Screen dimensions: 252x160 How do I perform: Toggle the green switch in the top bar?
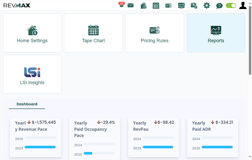pyautogui.click(x=231, y=5)
